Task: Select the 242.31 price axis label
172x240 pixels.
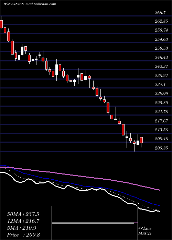Action: pos(161,67)
